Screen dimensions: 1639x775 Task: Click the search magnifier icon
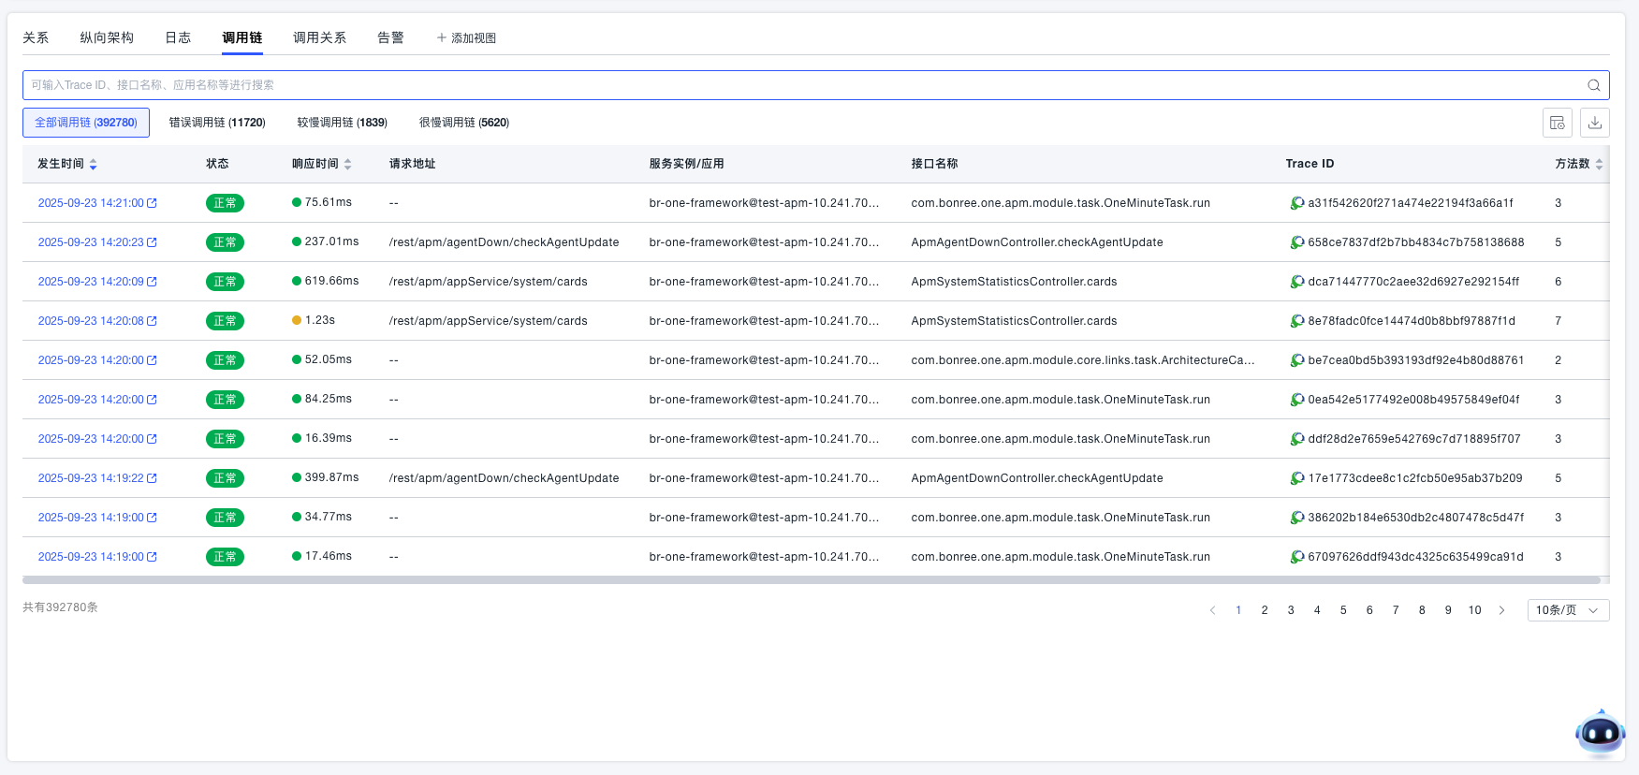tap(1593, 85)
